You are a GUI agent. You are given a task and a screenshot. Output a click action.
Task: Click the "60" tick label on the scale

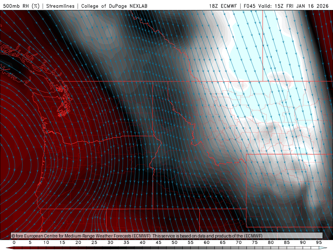(x=206, y=242)
